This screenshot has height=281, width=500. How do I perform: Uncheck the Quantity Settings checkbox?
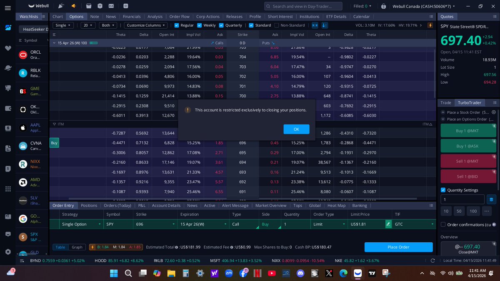(x=443, y=190)
